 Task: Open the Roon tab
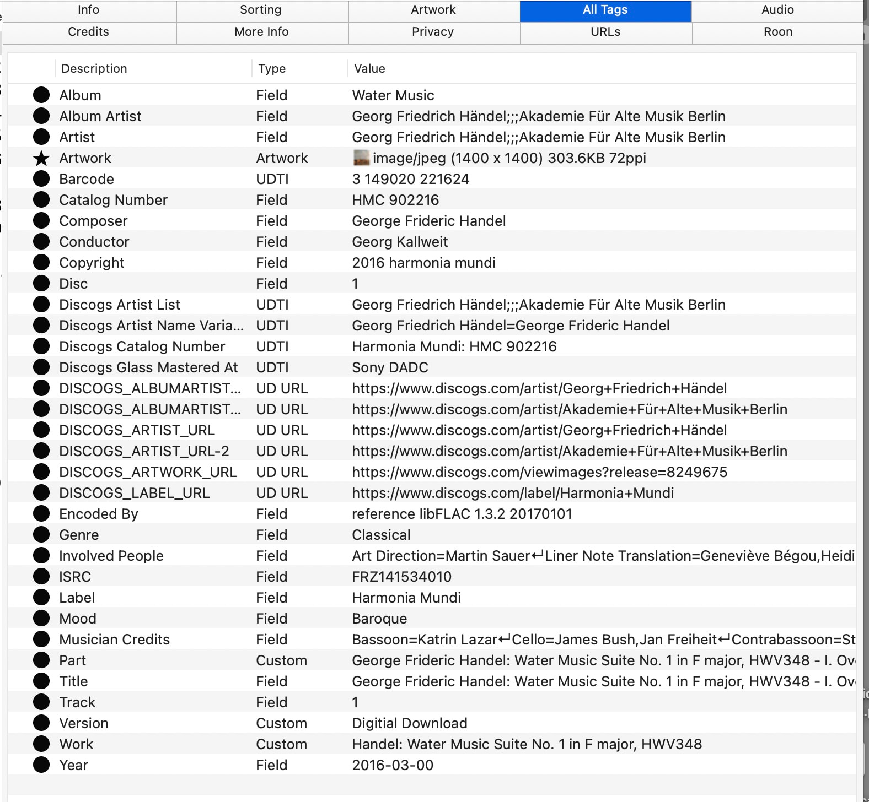[x=777, y=32]
